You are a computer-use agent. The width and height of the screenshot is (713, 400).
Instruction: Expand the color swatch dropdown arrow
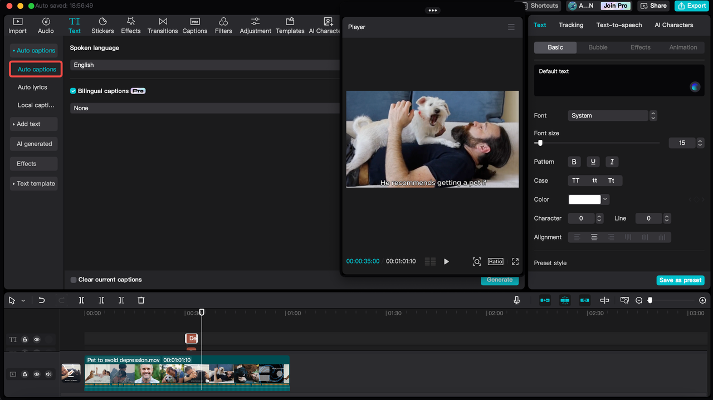tap(605, 199)
